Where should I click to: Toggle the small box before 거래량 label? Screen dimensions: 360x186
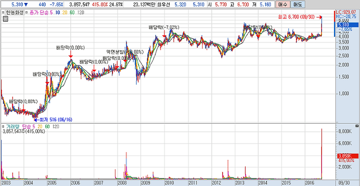(x=3, y=126)
